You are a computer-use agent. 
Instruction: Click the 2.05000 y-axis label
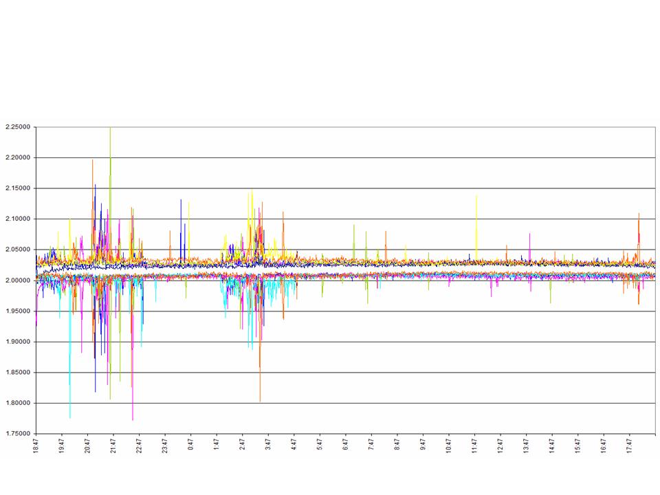(x=18, y=250)
